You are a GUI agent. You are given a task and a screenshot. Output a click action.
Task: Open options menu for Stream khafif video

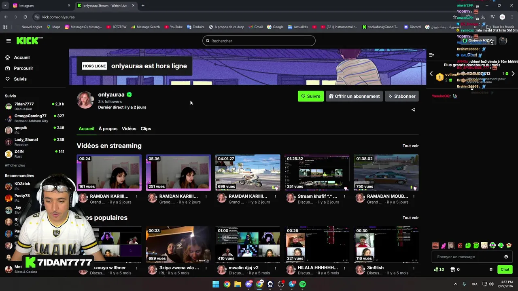[344, 196]
